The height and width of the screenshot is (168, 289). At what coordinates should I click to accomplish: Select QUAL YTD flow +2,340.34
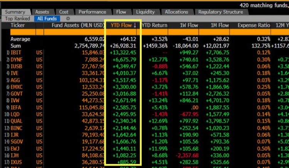[124, 121]
